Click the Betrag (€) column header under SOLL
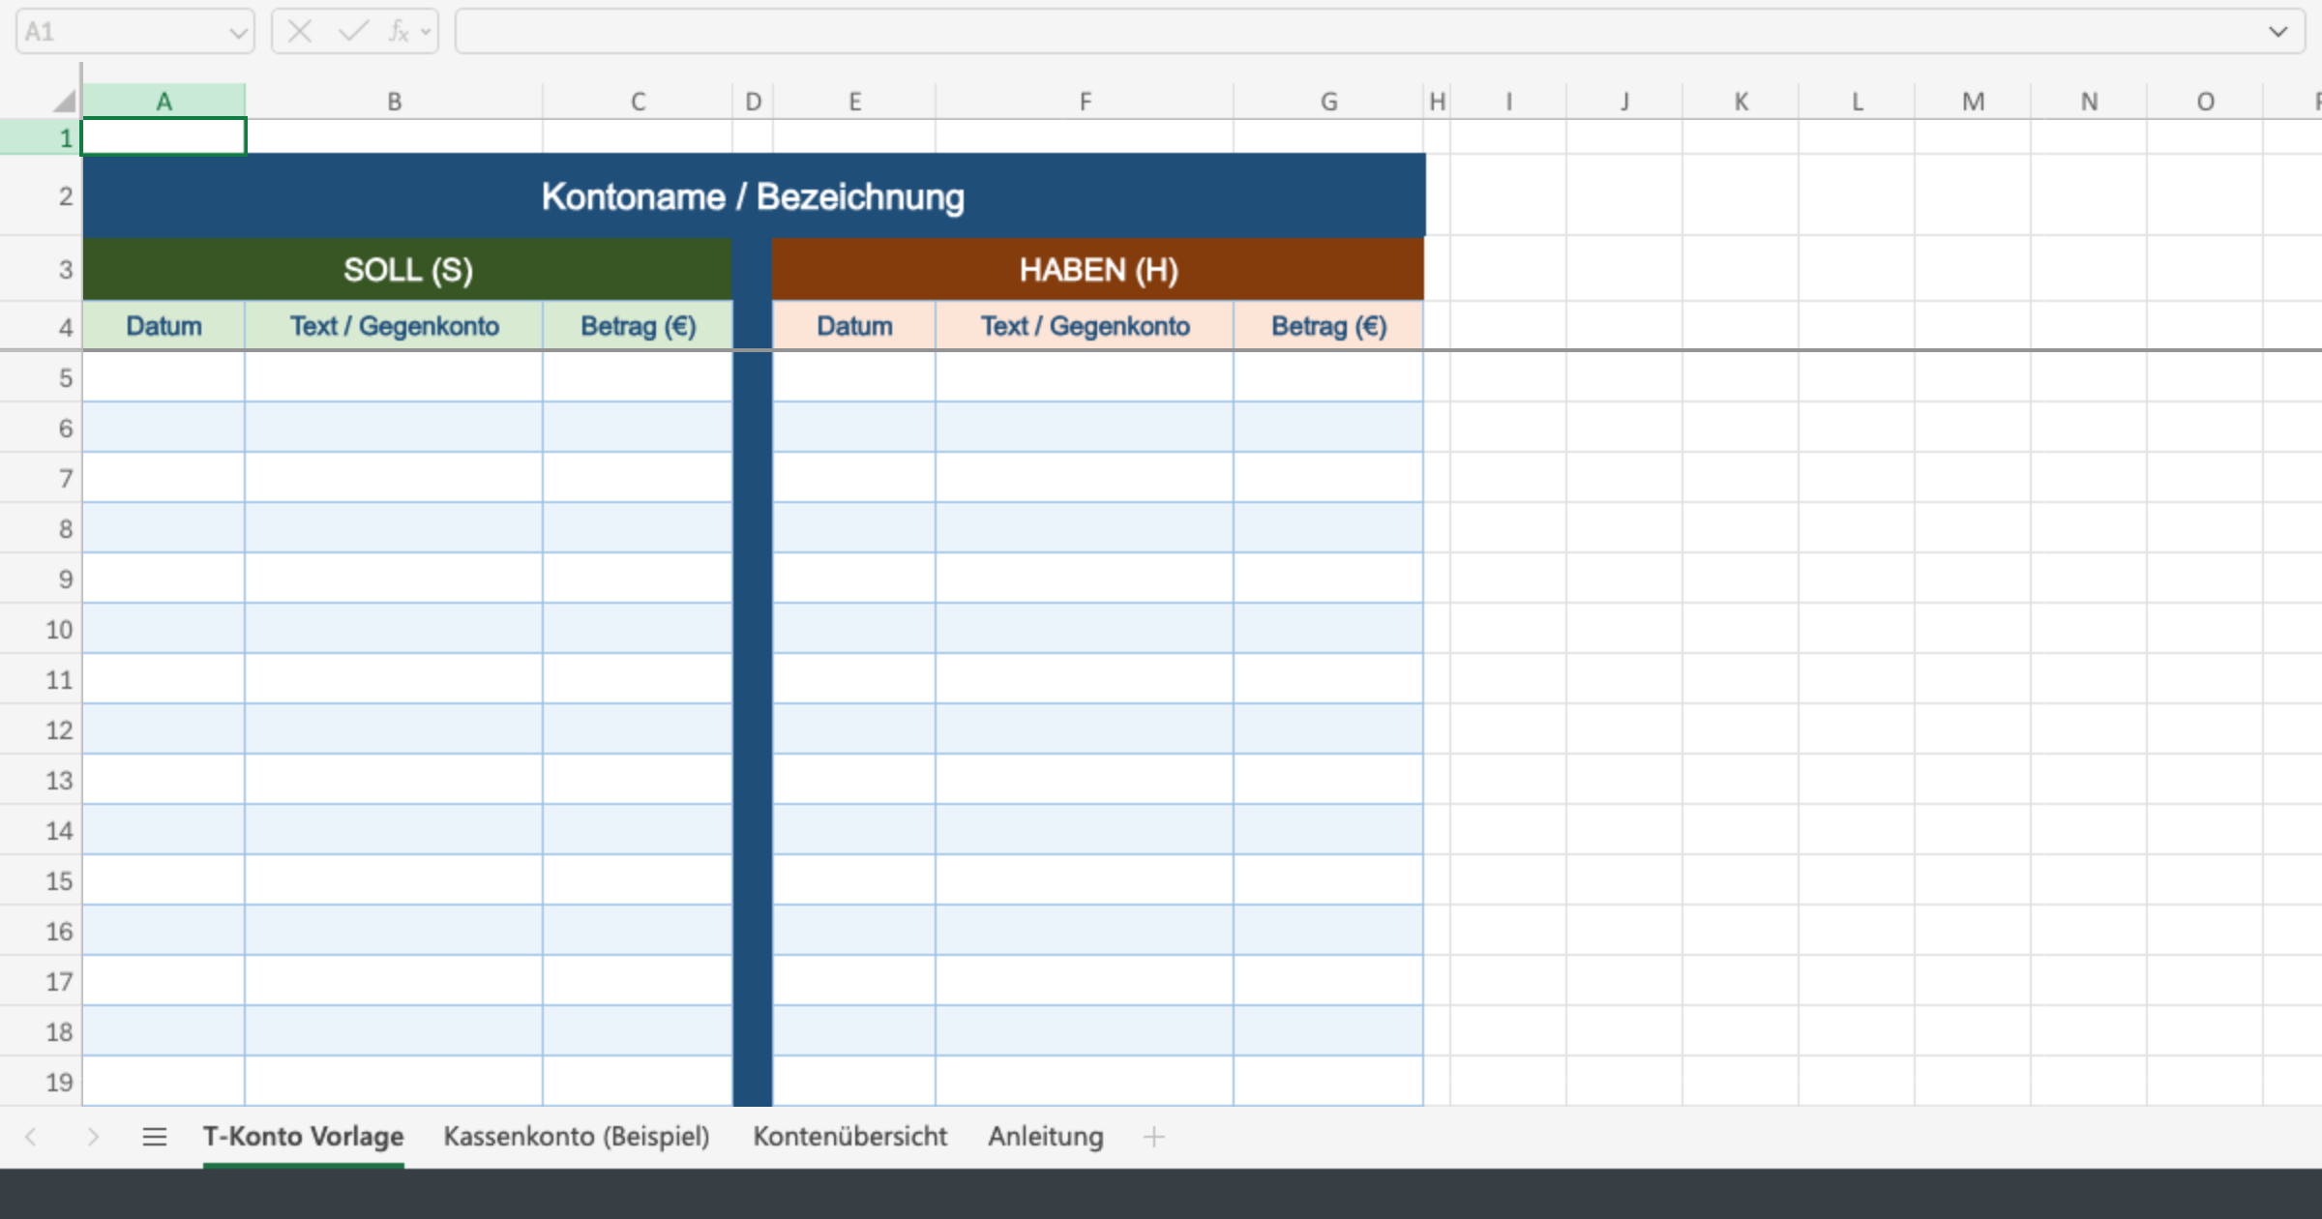Image resolution: width=2322 pixels, height=1219 pixels. pos(638,326)
